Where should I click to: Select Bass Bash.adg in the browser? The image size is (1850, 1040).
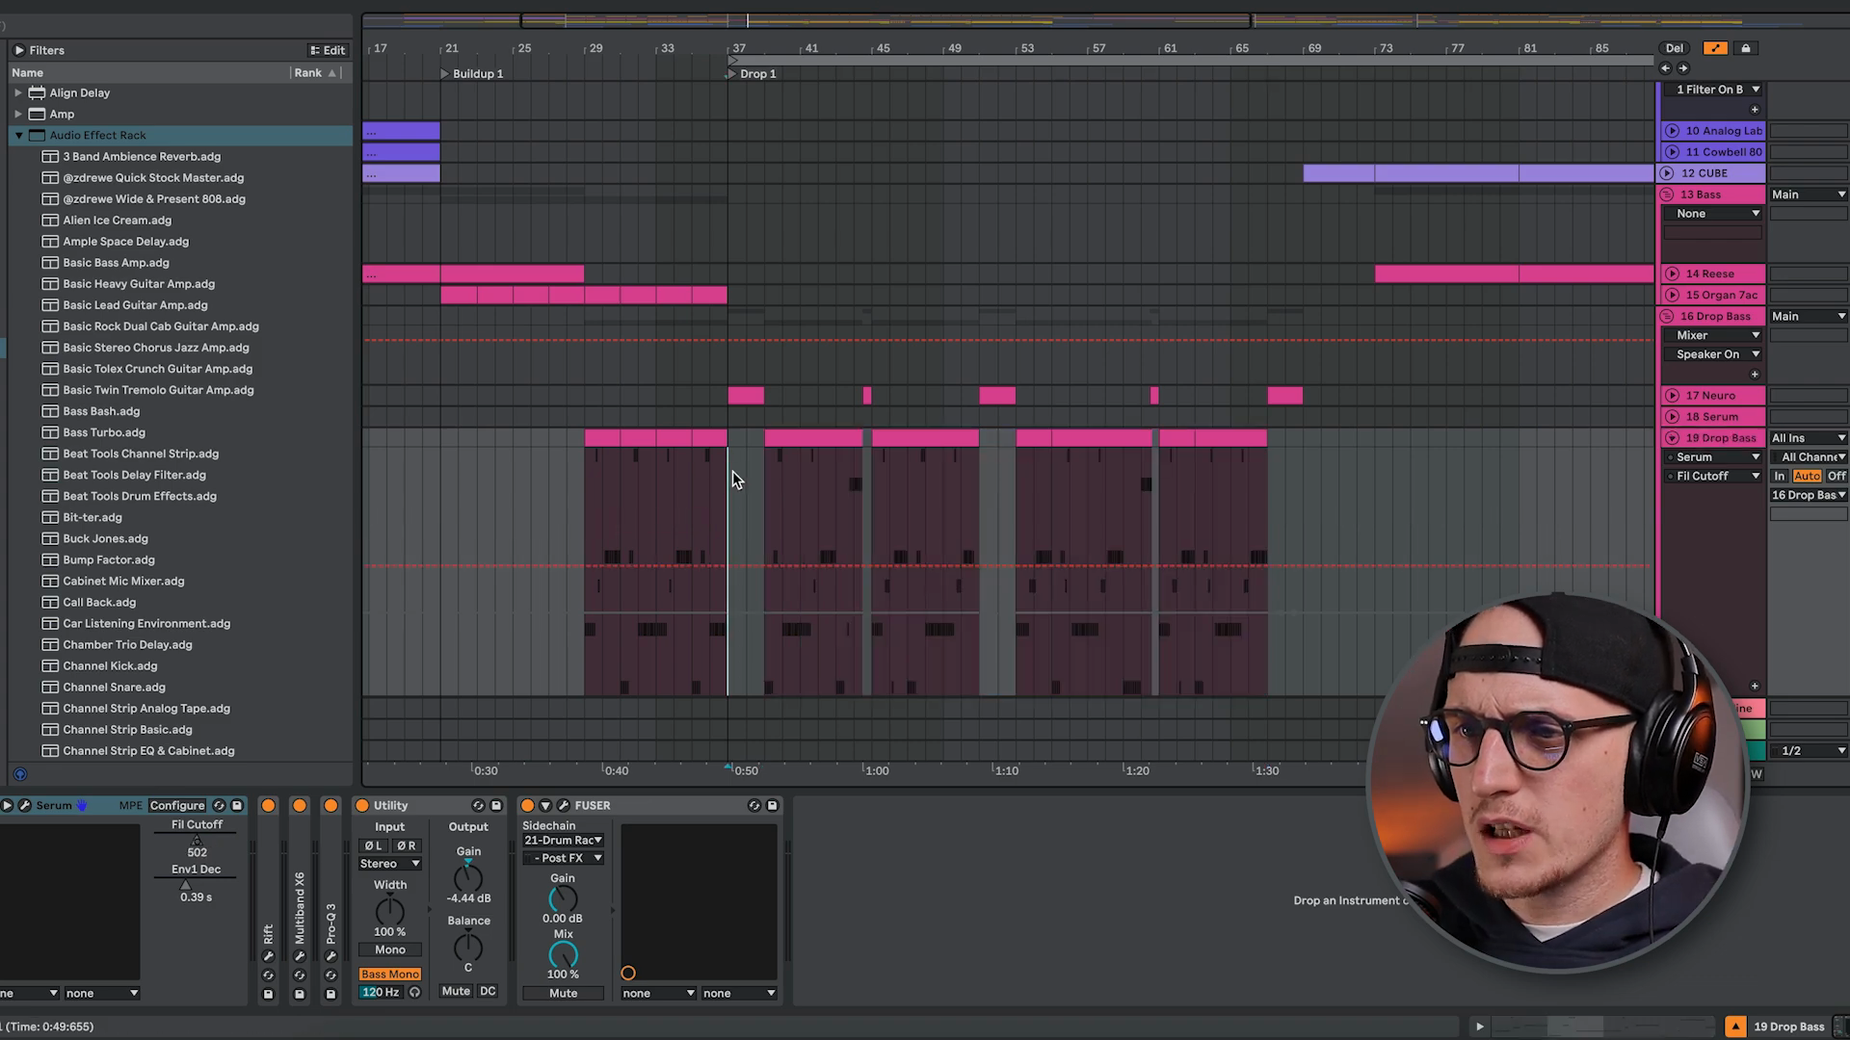[101, 411]
